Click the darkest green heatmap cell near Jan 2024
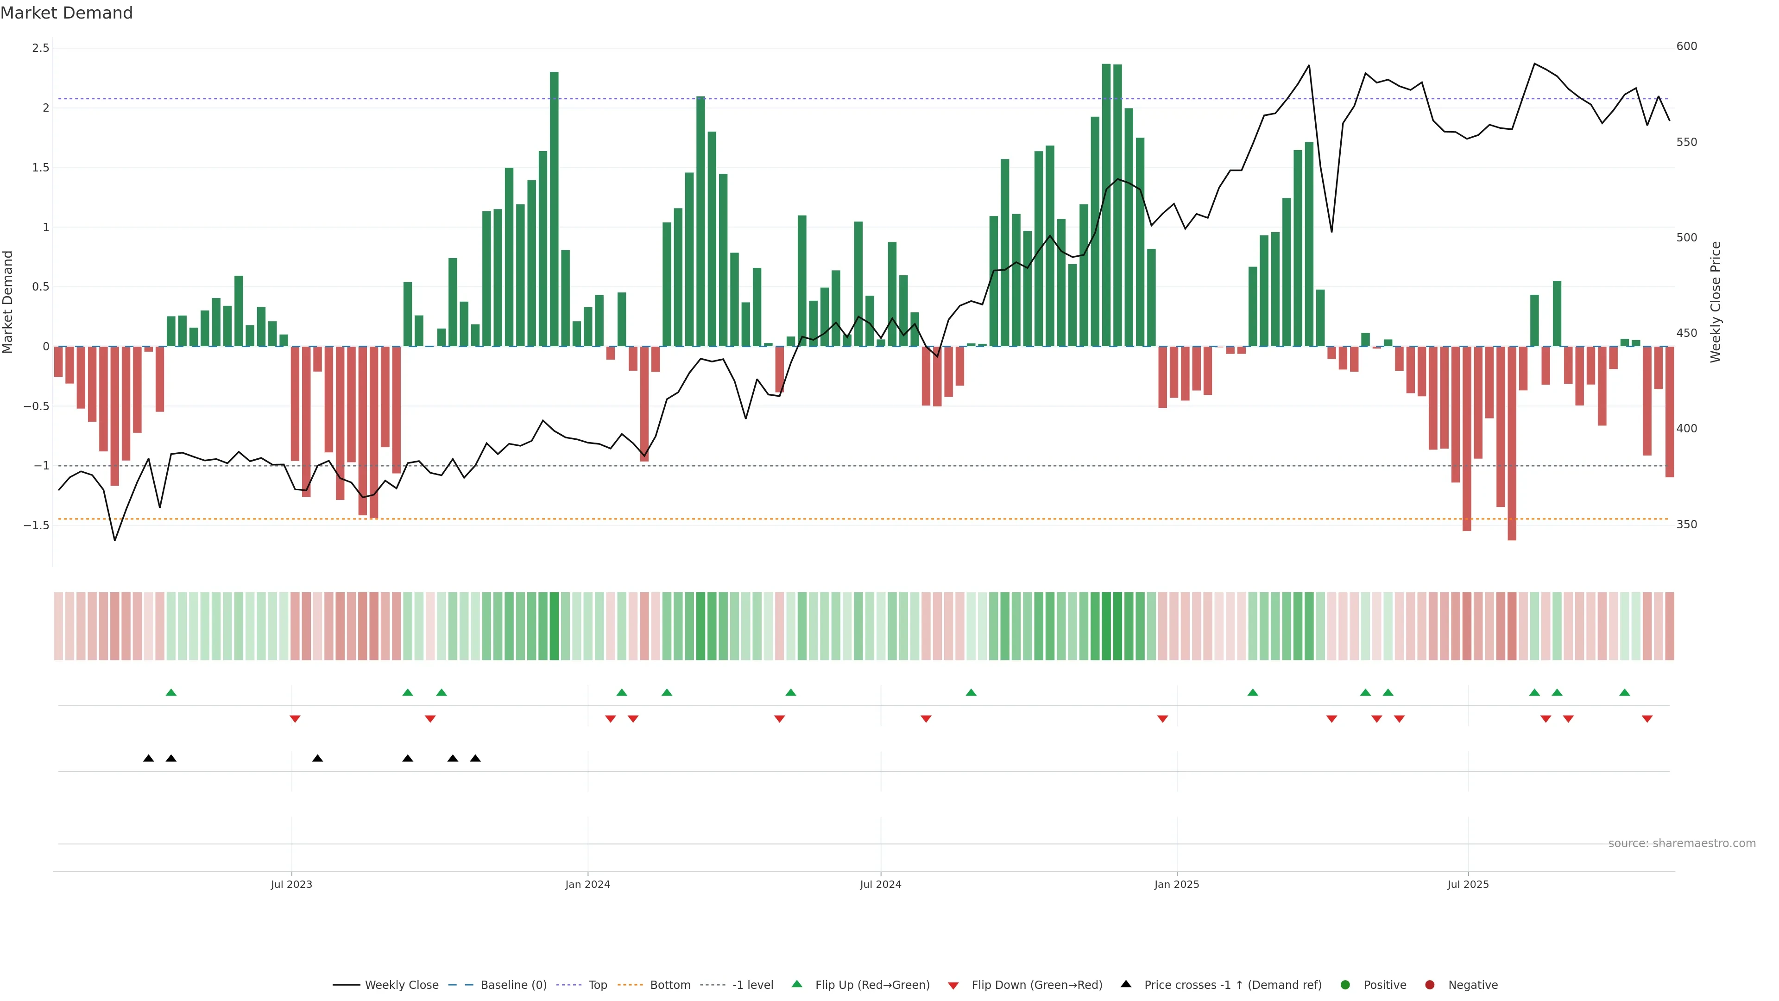 click(x=554, y=626)
